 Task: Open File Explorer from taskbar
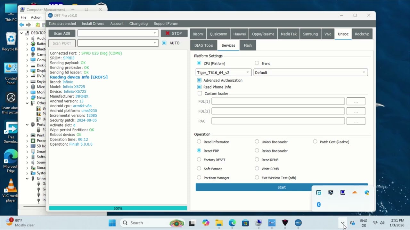[x=219, y=223]
